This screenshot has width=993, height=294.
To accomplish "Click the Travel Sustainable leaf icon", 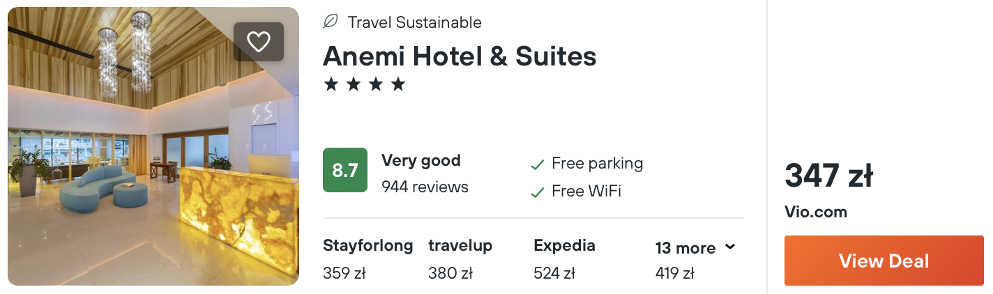I will coord(331,22).
